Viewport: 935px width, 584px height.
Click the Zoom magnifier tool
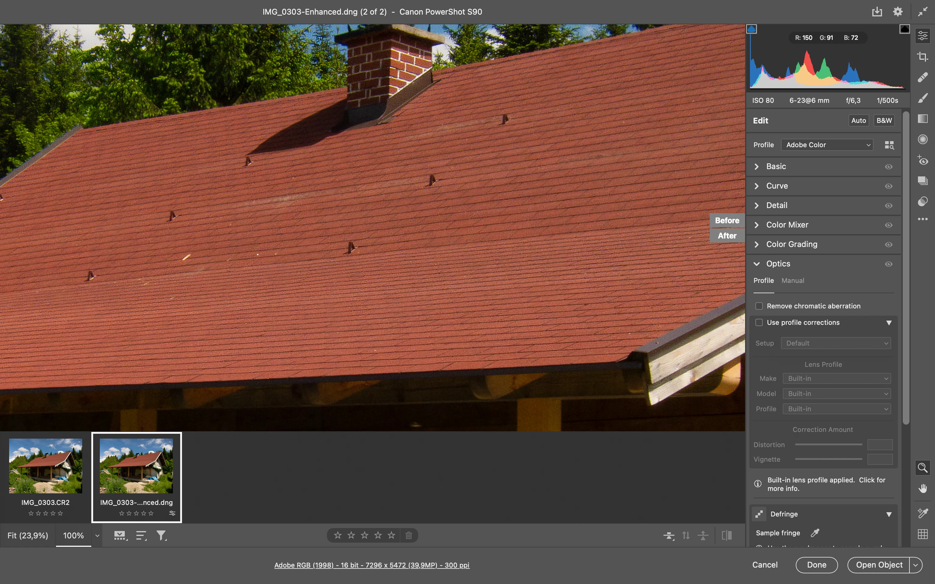pyautogui.click(x=923, y=468)
